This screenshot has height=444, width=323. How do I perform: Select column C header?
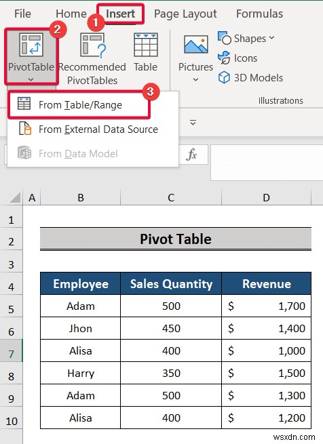(x=171, y=198)
